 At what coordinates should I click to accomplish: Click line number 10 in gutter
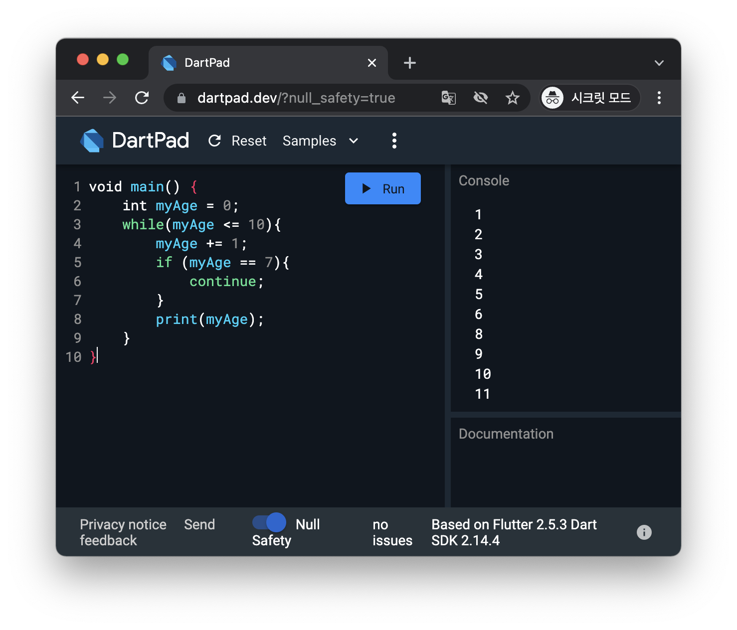point(73,357)
